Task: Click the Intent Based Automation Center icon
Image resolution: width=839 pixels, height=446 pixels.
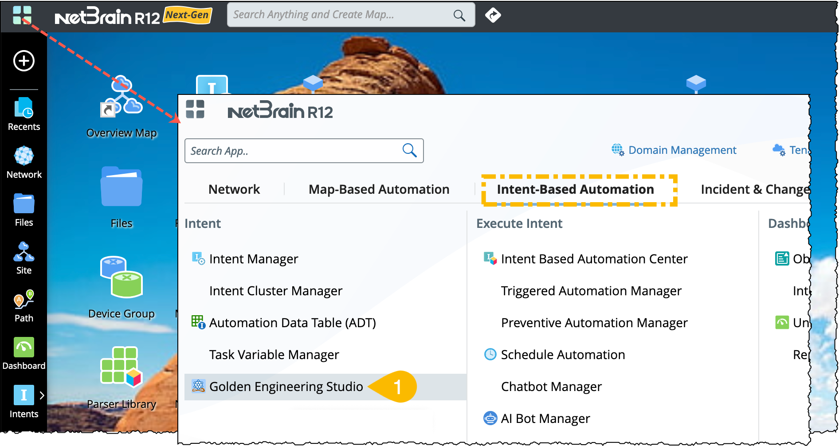Action: [x=490, y=258]
